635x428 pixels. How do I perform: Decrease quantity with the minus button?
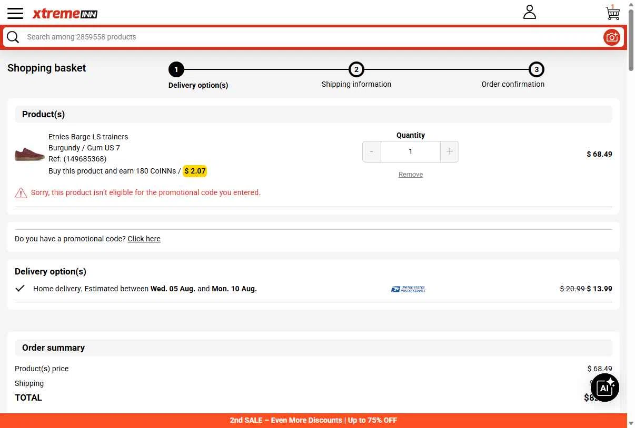(x=372, y=151)
